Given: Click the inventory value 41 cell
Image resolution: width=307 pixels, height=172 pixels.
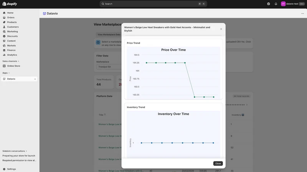Looking at the screenshot, I should [x=232, y=159].
